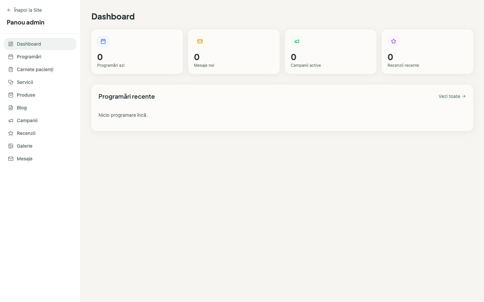Viewport: 484px width, 302px height.
Task: Open the Campanii sidebar item
Action: 40,120
